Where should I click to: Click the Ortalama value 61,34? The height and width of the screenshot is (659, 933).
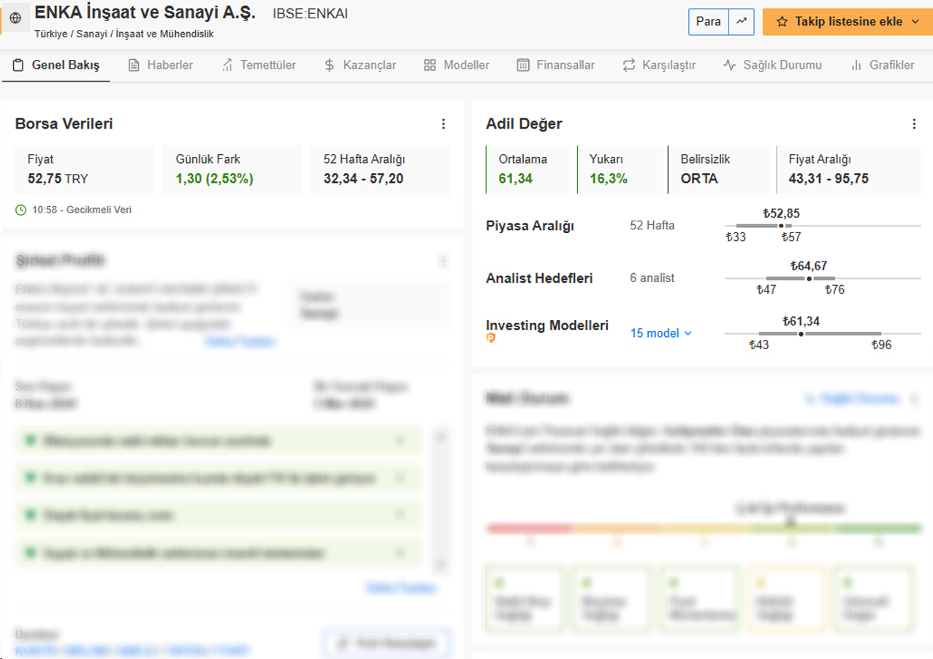coord(516,178)
